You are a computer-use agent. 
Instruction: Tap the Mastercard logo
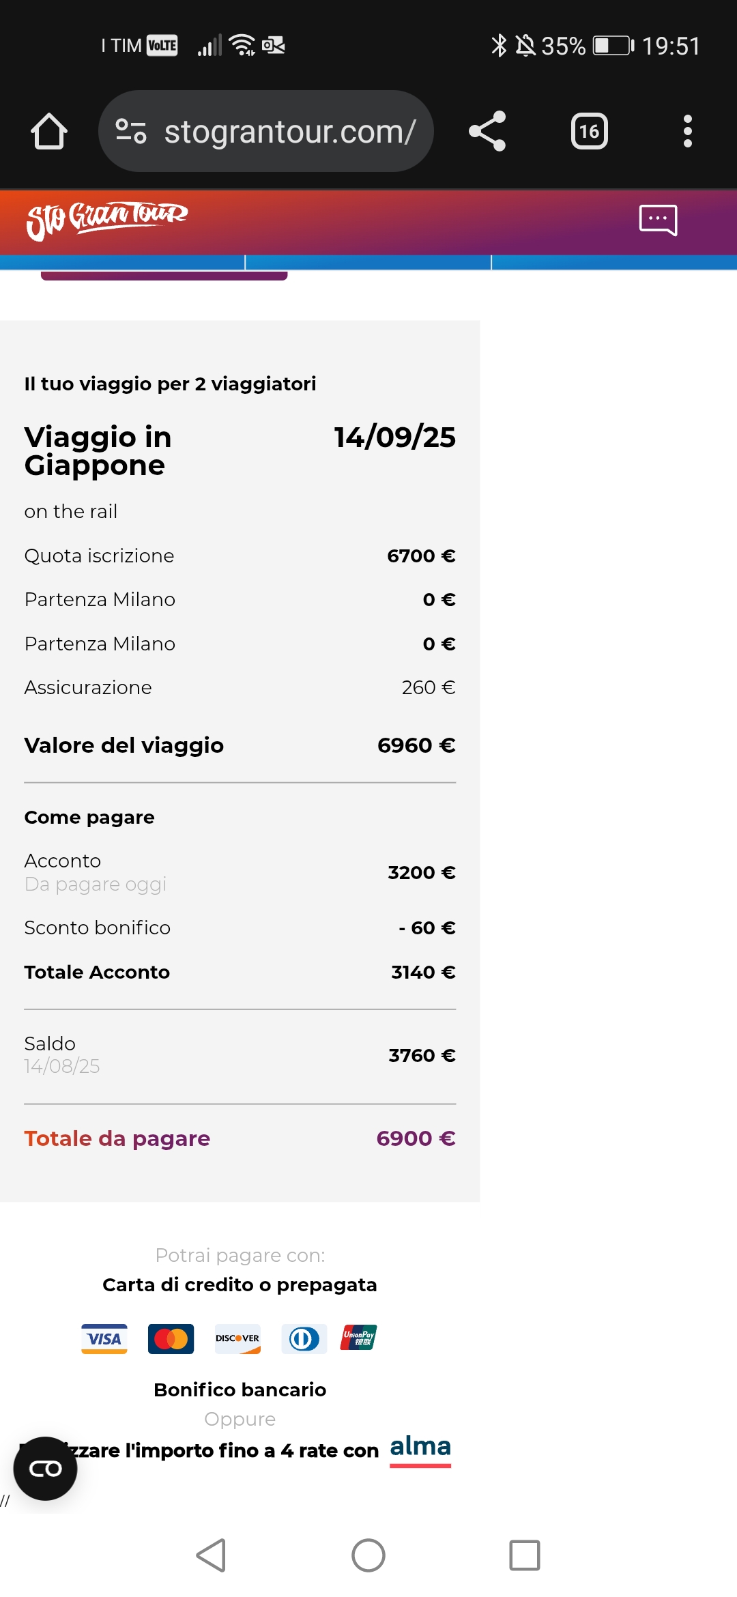pos(171,1338)
